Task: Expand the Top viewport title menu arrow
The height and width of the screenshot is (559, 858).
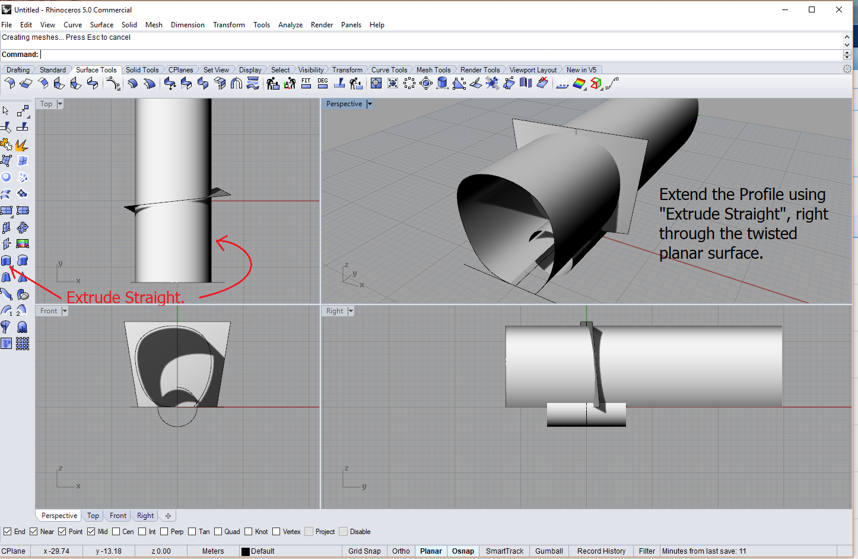Action: coord(60,104)
